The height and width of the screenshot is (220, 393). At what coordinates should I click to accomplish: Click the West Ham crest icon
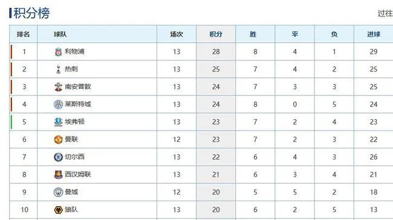coord(58,175)
